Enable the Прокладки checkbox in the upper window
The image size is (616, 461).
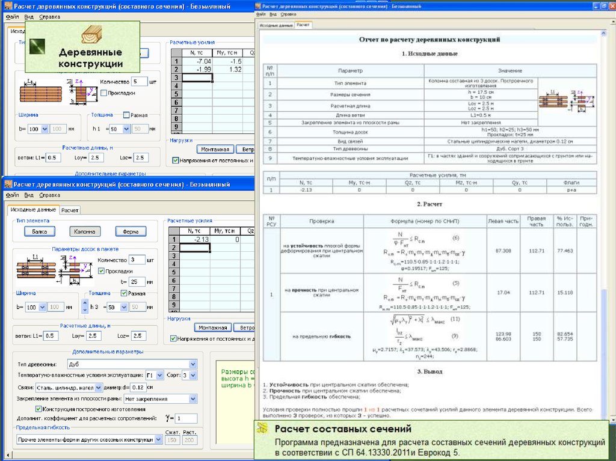click(x=104, y=93)
